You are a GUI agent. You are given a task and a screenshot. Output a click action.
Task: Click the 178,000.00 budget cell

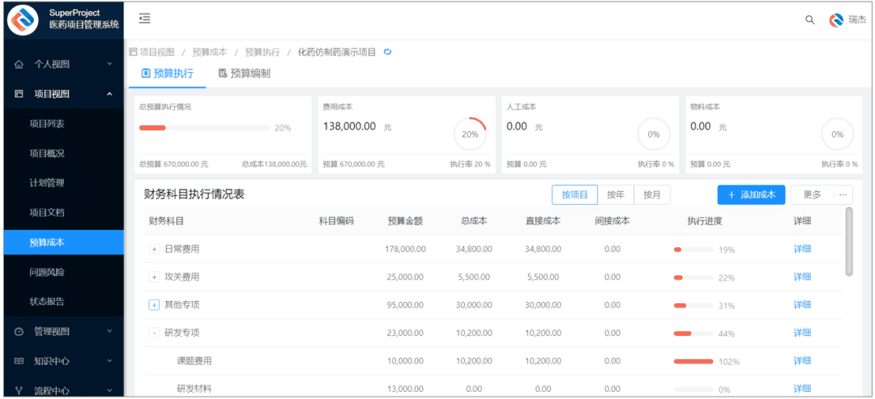(405, 249)
